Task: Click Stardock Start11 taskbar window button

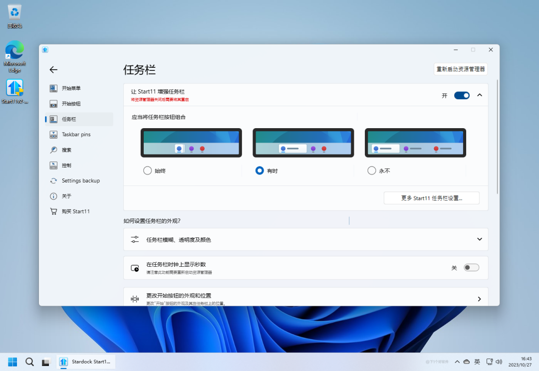Action: point(86,362)
